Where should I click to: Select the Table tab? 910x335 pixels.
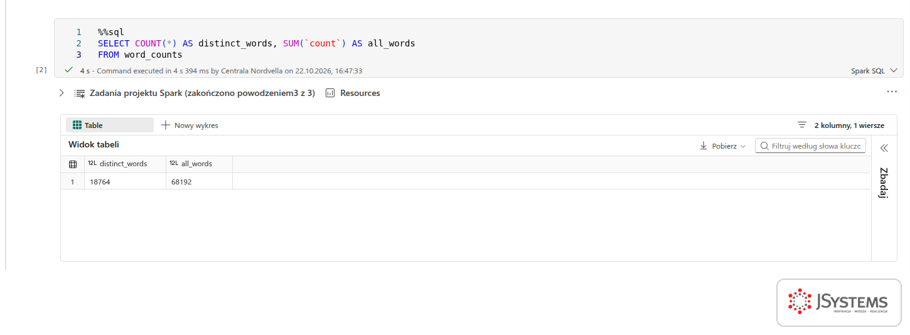click(110, 125)
